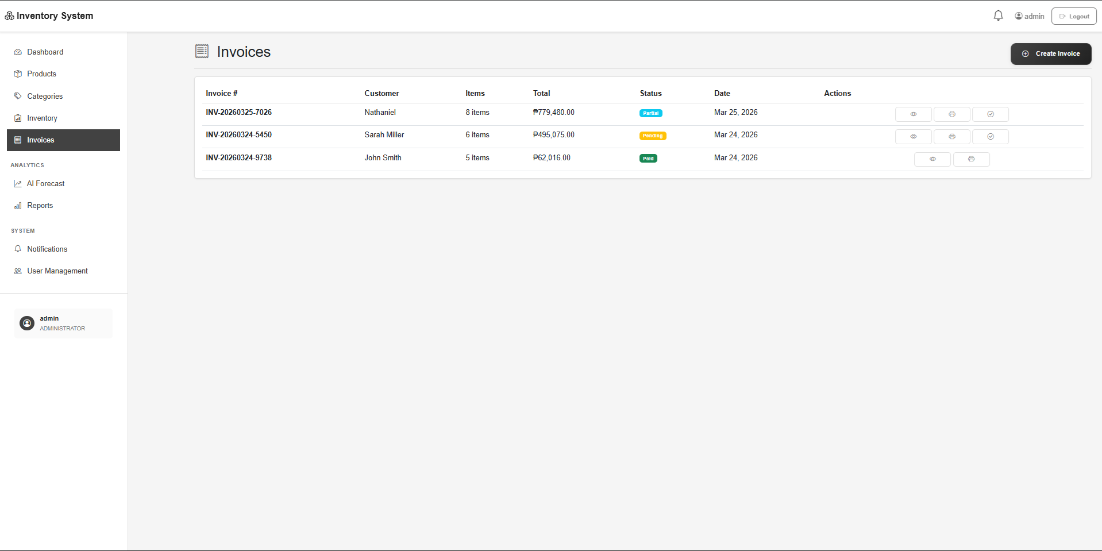The image size is (1102, 551).
Task: Print Nathaniel's invoice using printer icon
Action: point(951,114)
